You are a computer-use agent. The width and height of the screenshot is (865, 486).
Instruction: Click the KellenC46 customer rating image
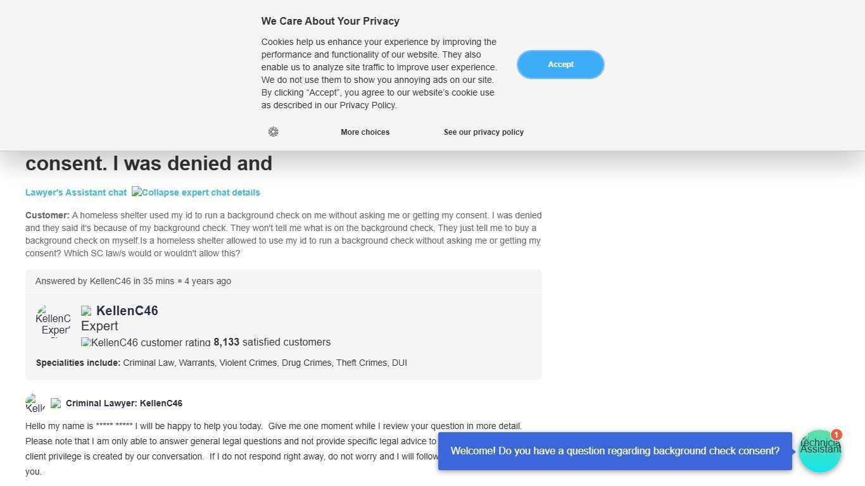pos(146,342)
